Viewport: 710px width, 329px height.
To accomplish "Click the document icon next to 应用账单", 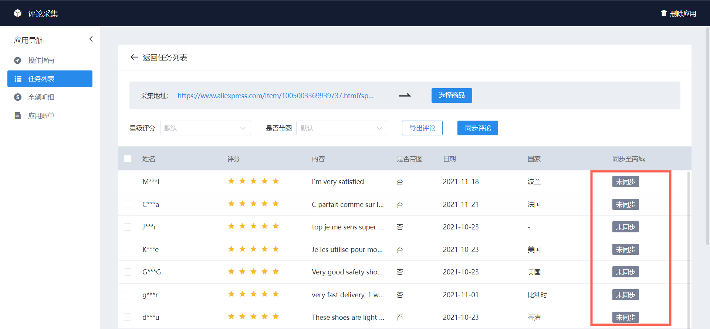I will coord(18,115).
